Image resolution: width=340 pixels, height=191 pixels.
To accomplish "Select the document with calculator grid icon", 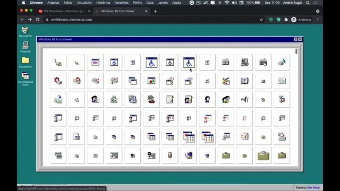I will click(x=76, y=137).
